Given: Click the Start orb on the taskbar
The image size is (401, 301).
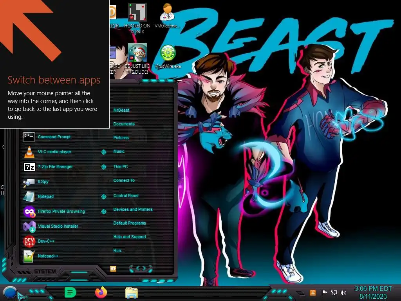Looking at the screenshot, I should coord(10,293).
